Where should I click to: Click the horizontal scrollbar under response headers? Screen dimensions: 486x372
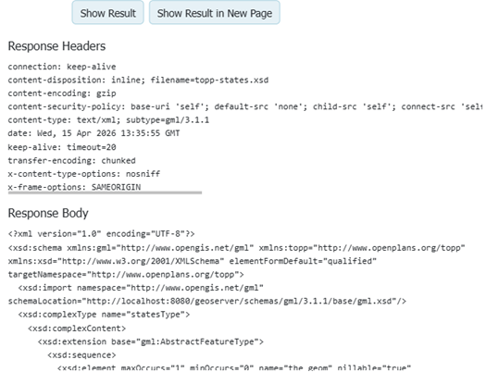pyautogui.click(x=105, y=192)
